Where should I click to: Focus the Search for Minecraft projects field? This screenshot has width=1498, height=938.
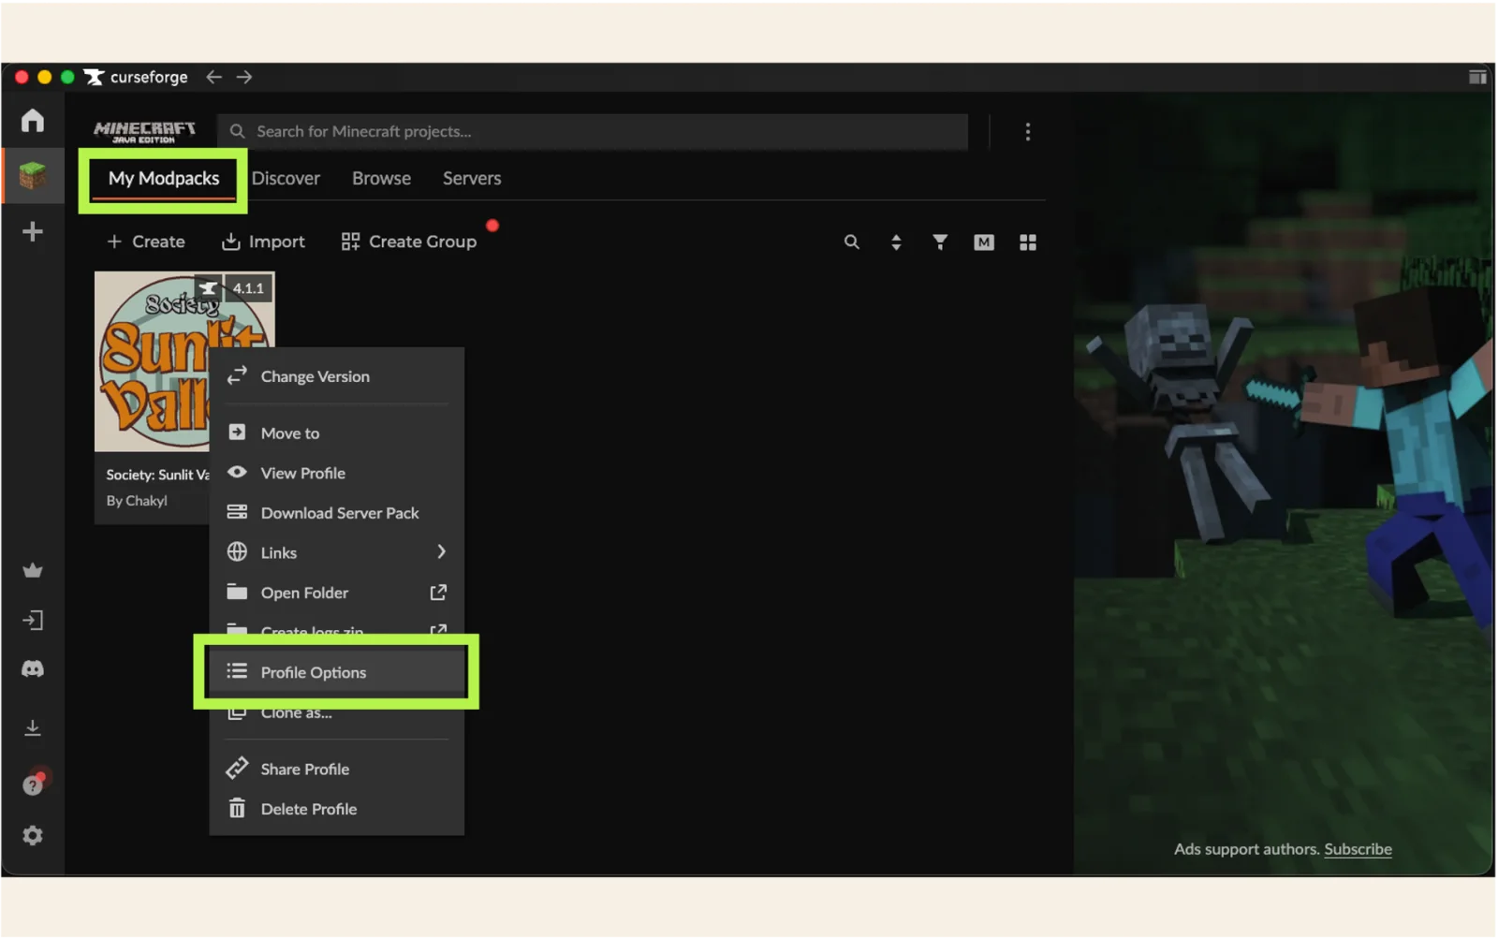(593, 132)
